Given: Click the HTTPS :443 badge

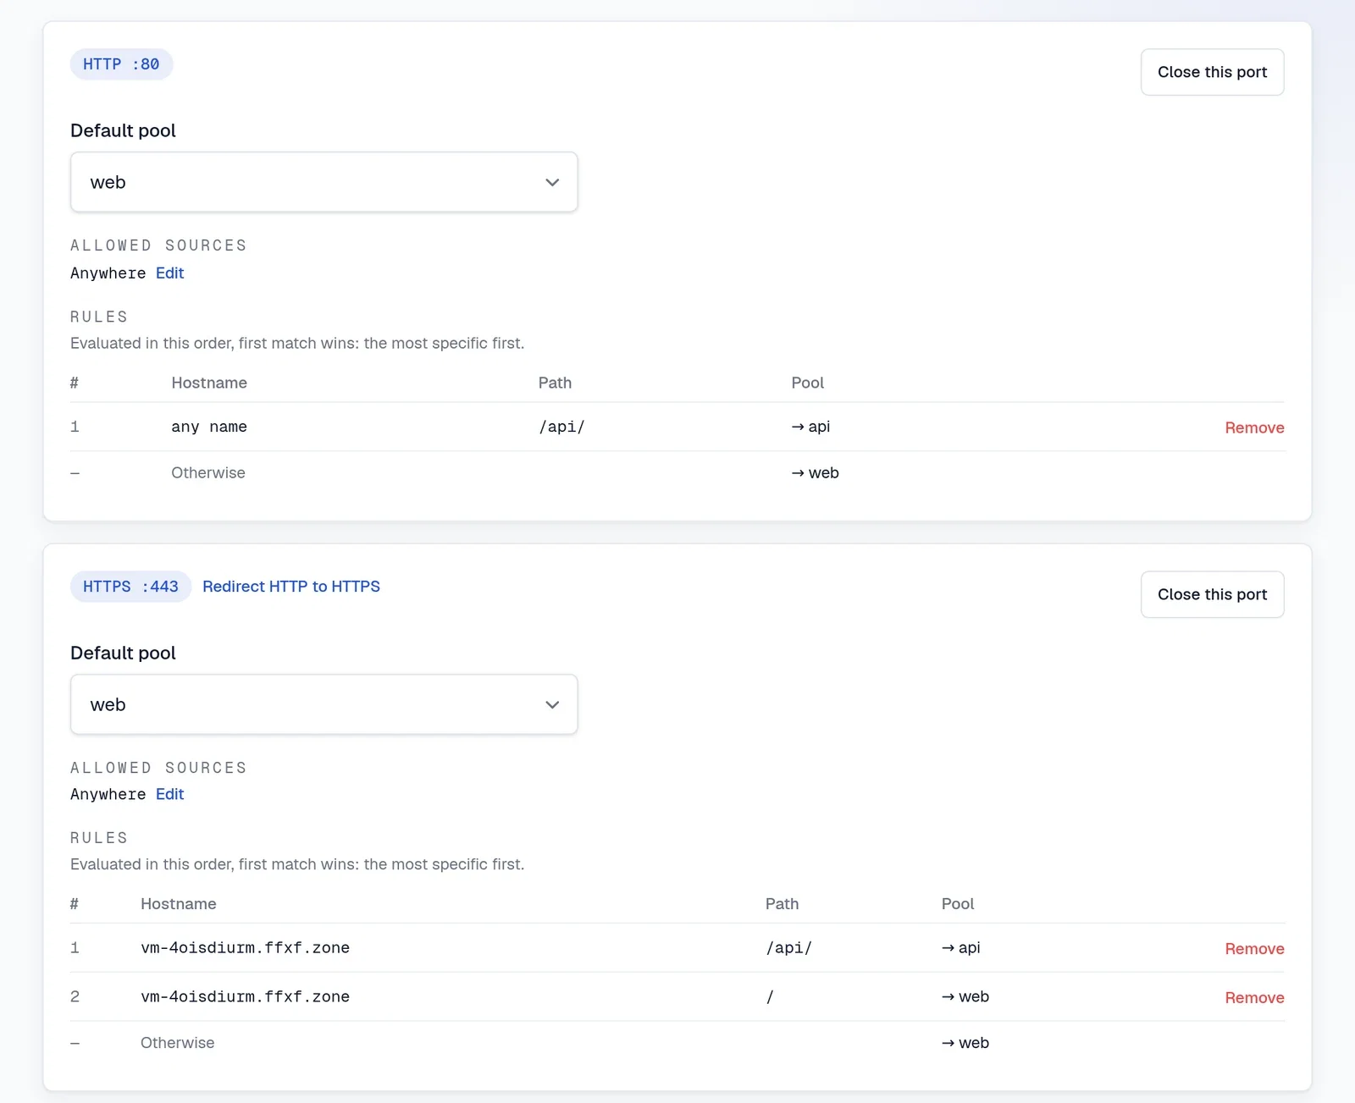Looking at the screenshot, I should (x=130, y=587).
